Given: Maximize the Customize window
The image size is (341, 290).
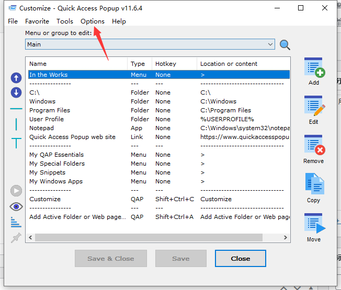Looking at the screenshot, I should click(x=301, y=8).
